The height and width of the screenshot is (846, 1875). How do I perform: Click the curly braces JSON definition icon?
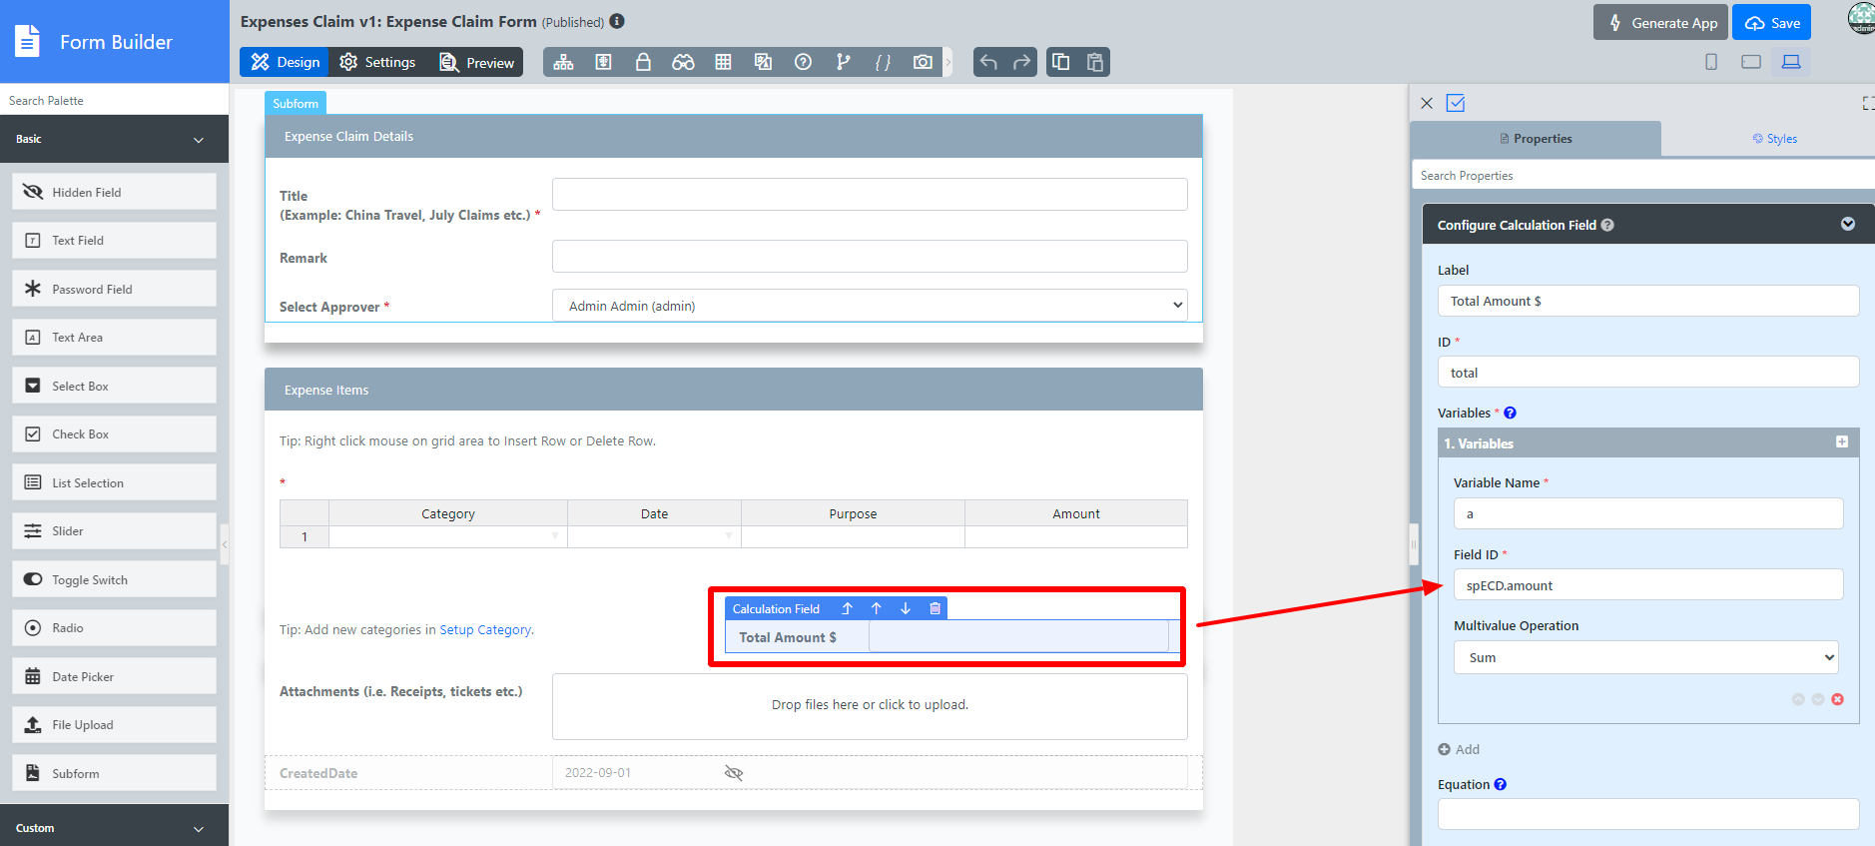883,62
